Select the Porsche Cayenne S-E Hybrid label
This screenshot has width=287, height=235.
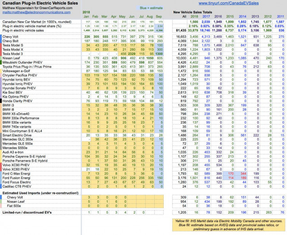24,156
